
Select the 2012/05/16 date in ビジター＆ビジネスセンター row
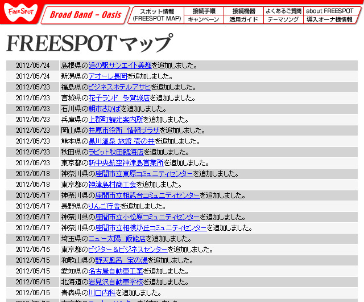[x=33, y=249]
